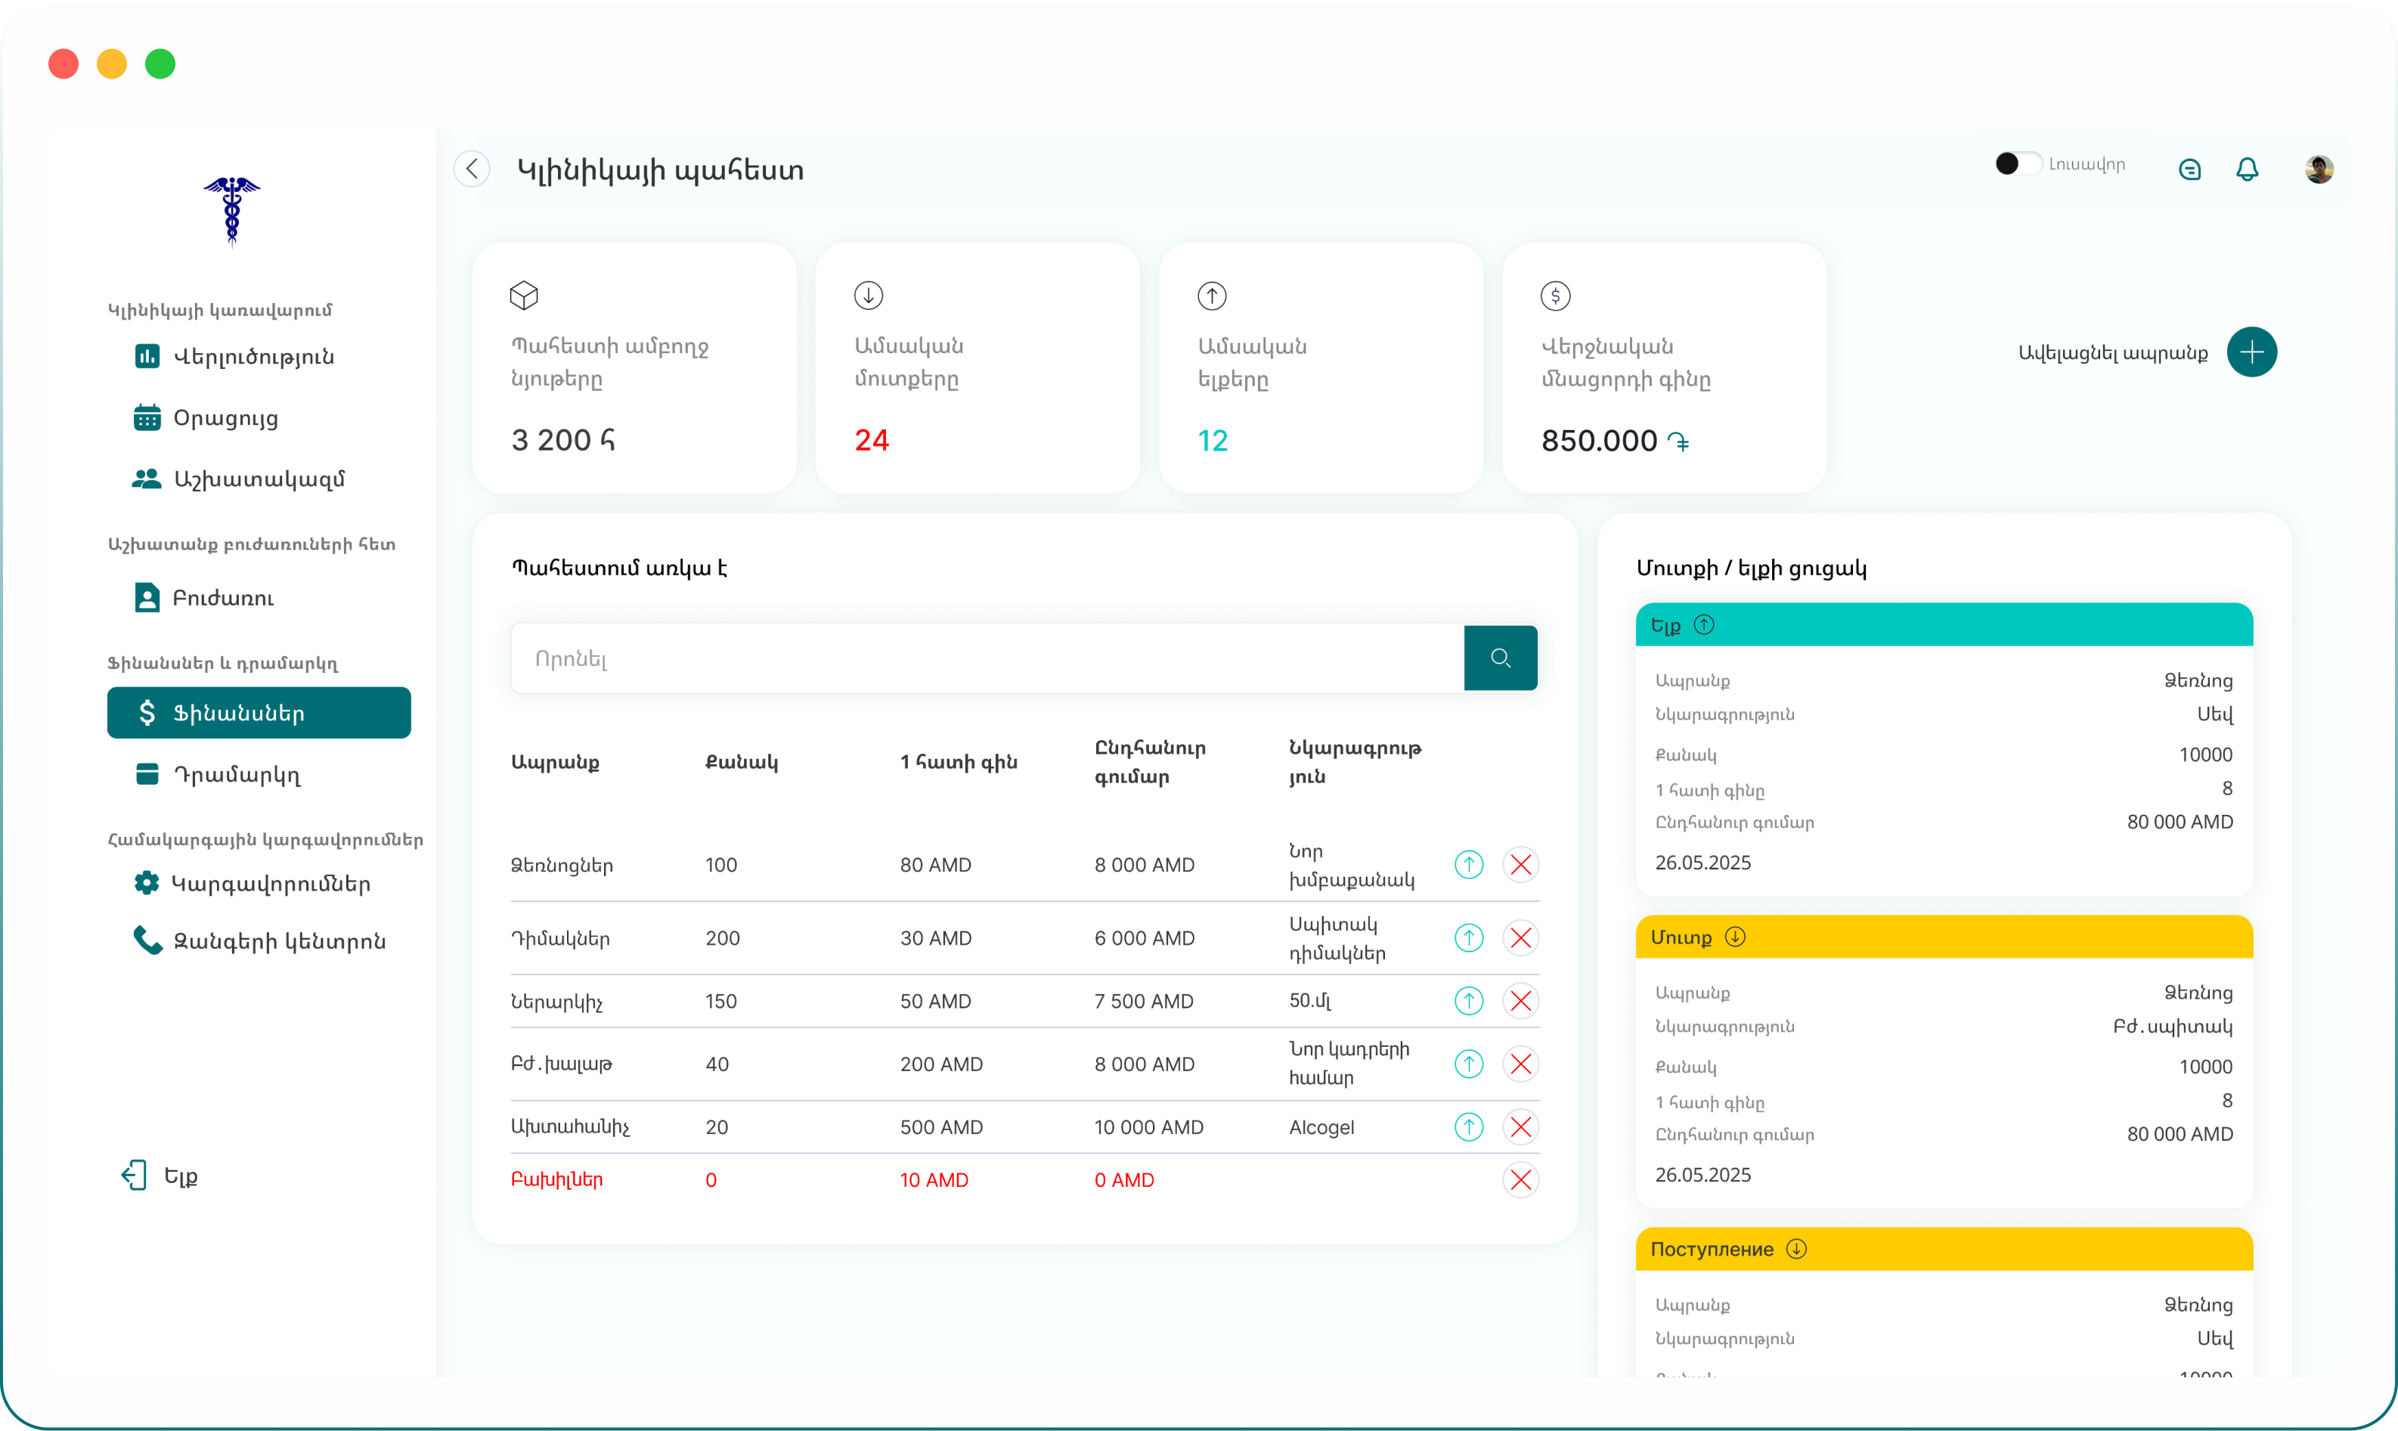This screenshot has width=2398, height=1431.
Task: Remove the red Բախիլներ out-of-stock row
Action: click(x=1520, y=1180)
